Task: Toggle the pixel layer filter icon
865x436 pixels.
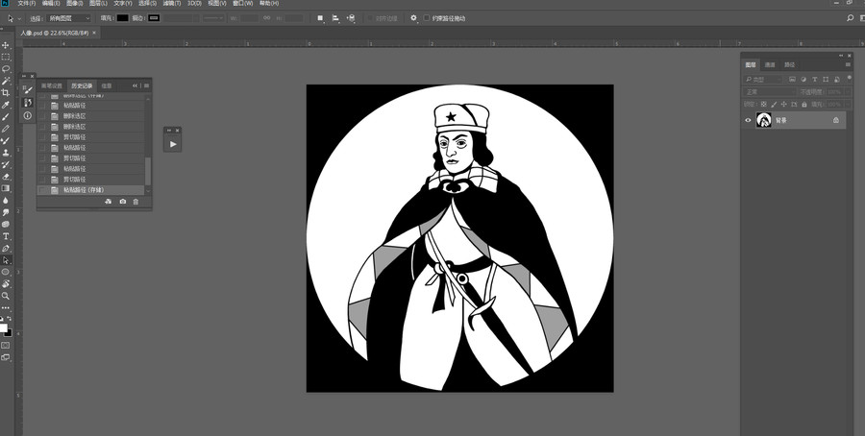Action: [x=792, y=80]
